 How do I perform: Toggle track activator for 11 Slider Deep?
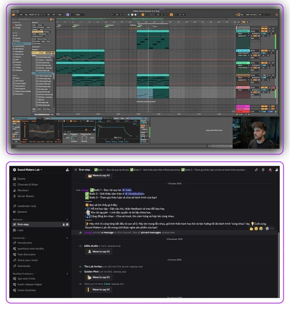click(x=264, y=51)
